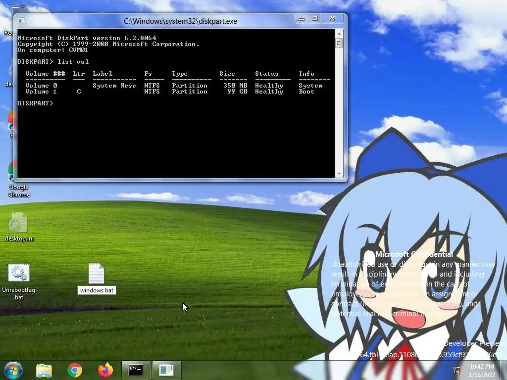The width and height of the screenshot is (507, 380).
Task: Click the 'list vol' command text
Action: [x=73, y=62]
